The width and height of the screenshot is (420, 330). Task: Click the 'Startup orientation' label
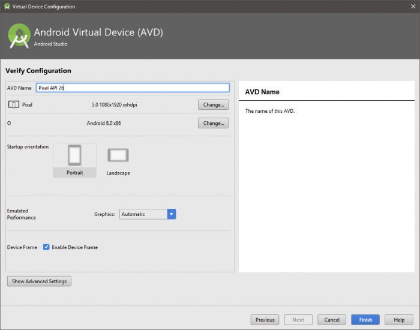tap(28, 147)
